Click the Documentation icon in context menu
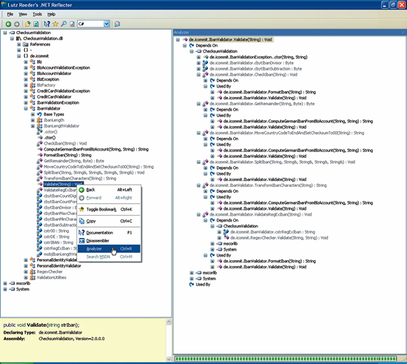 tap(81, 233)
